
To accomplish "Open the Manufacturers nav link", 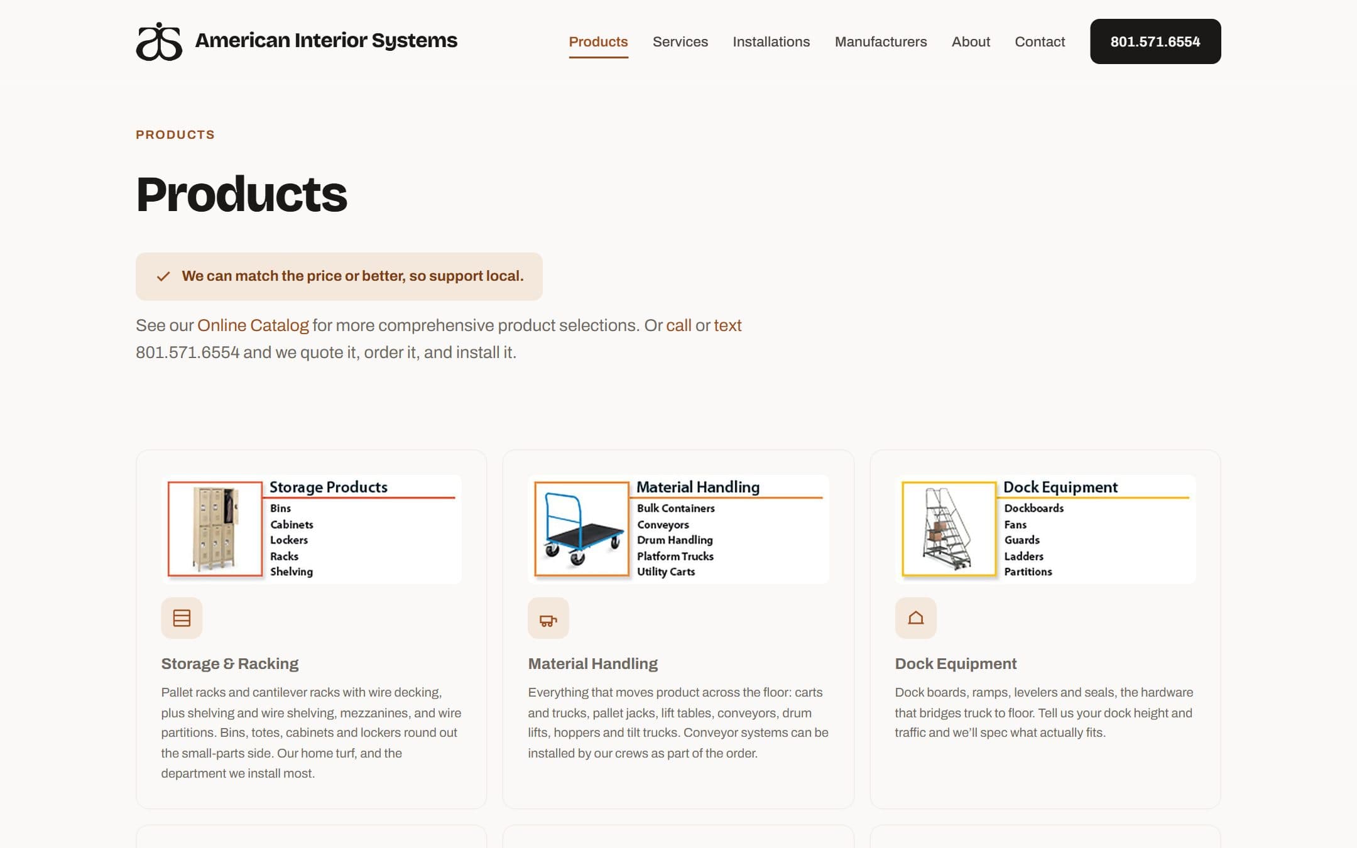I will [x=880, y=41].
